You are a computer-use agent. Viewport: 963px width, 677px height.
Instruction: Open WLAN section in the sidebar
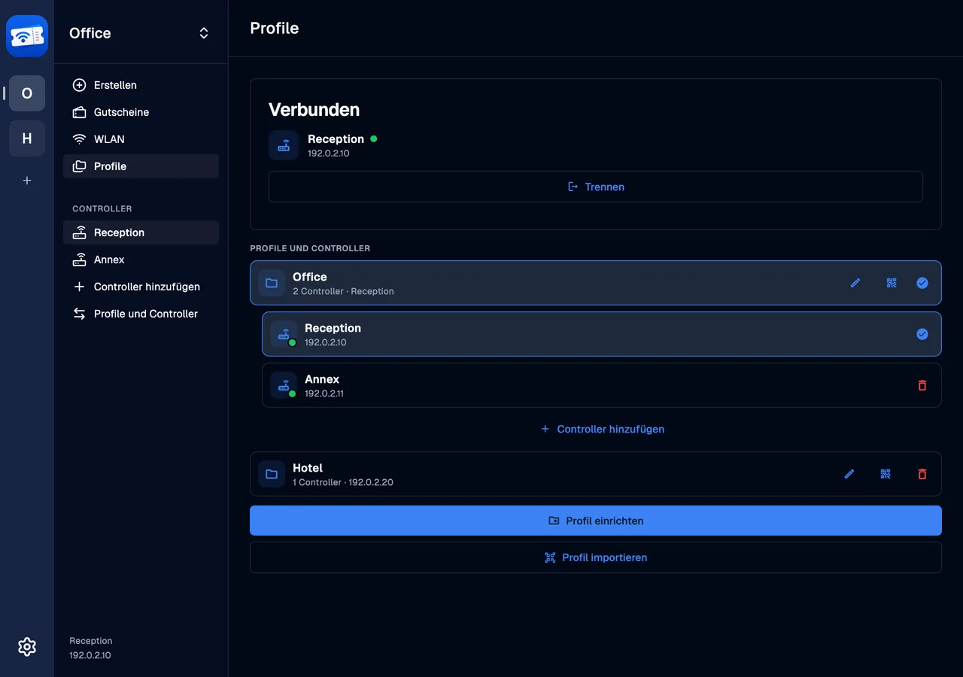point(141,139)
